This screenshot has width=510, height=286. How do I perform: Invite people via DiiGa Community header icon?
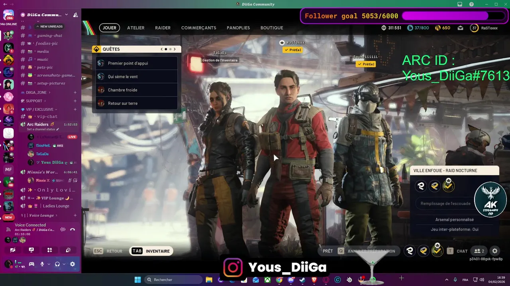click(x=75, y=15)
